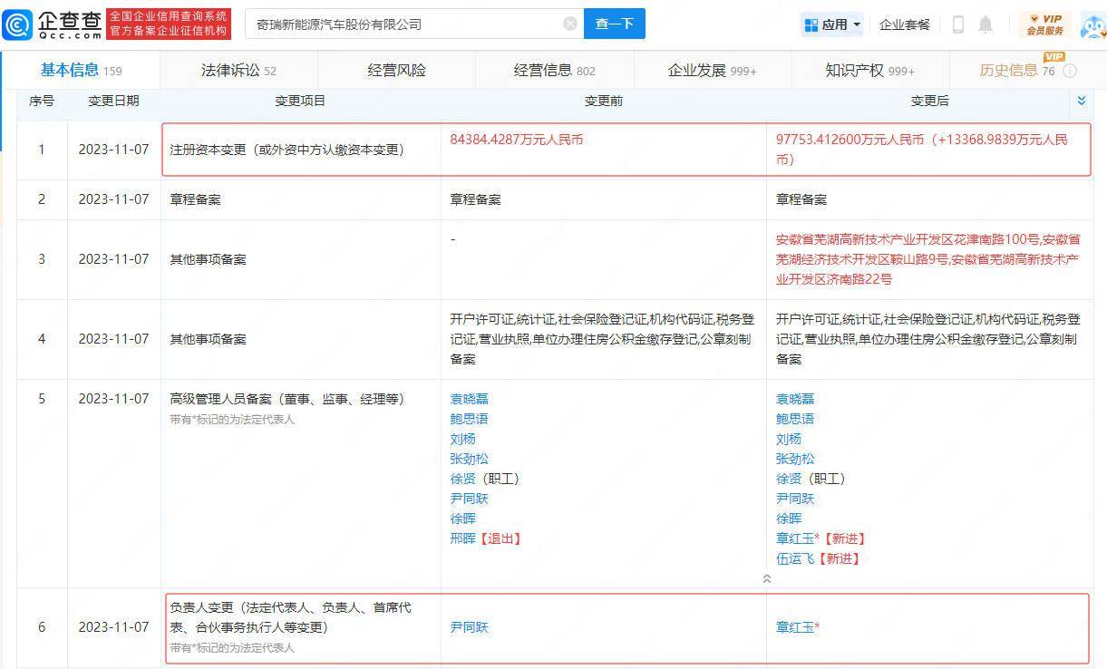Clear the search box text
Screen dimensions: 1107x669
(570, 24)
